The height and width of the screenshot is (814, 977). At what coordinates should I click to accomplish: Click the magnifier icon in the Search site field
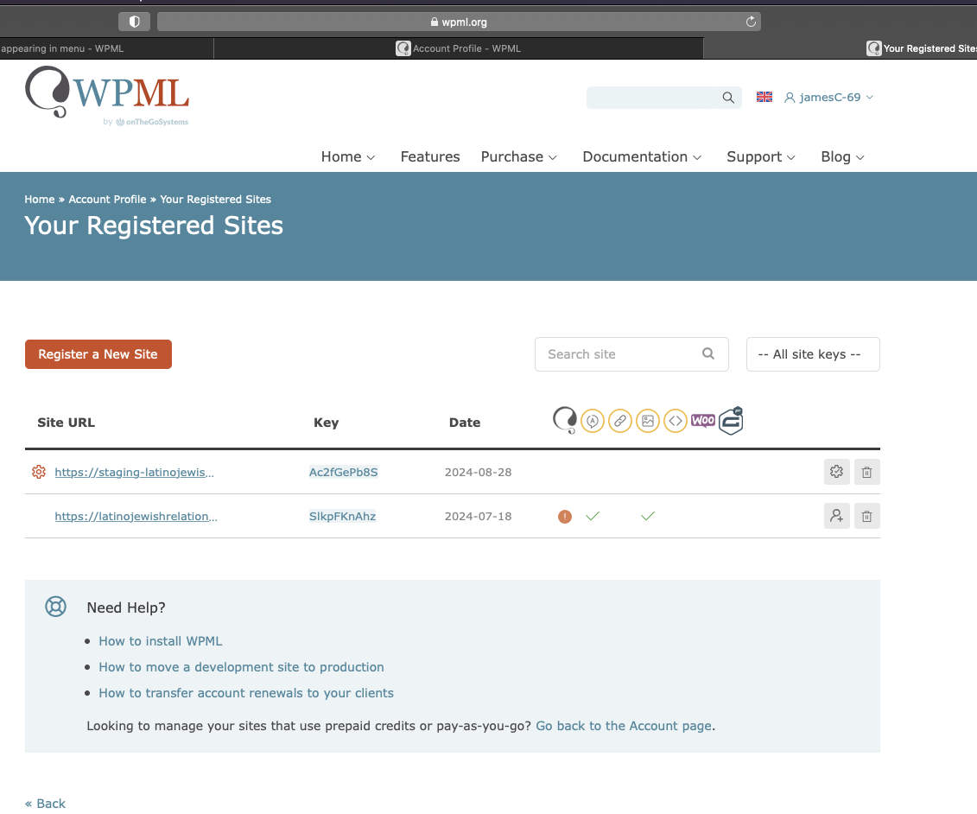(707, 353)
